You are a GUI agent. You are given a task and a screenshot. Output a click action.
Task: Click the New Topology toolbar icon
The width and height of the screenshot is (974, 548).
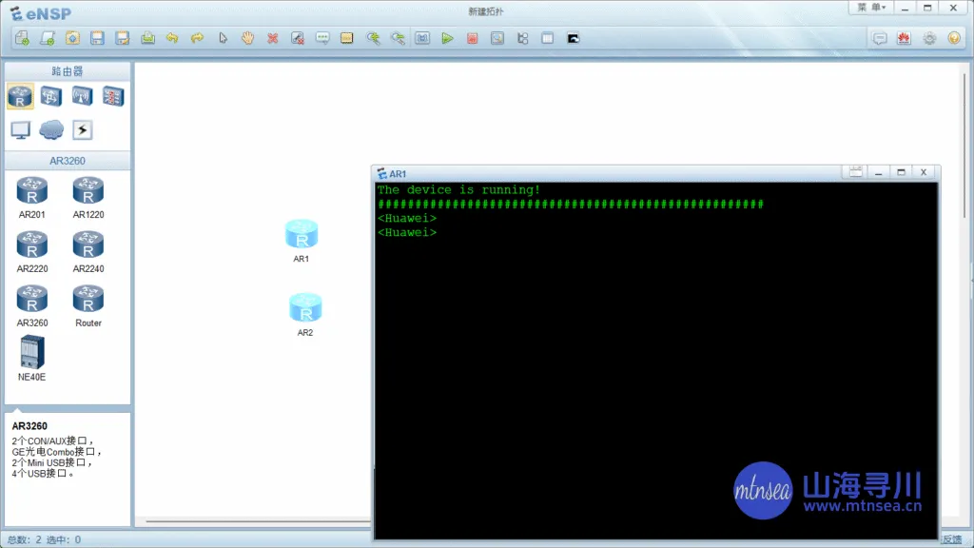coord(23,38)
